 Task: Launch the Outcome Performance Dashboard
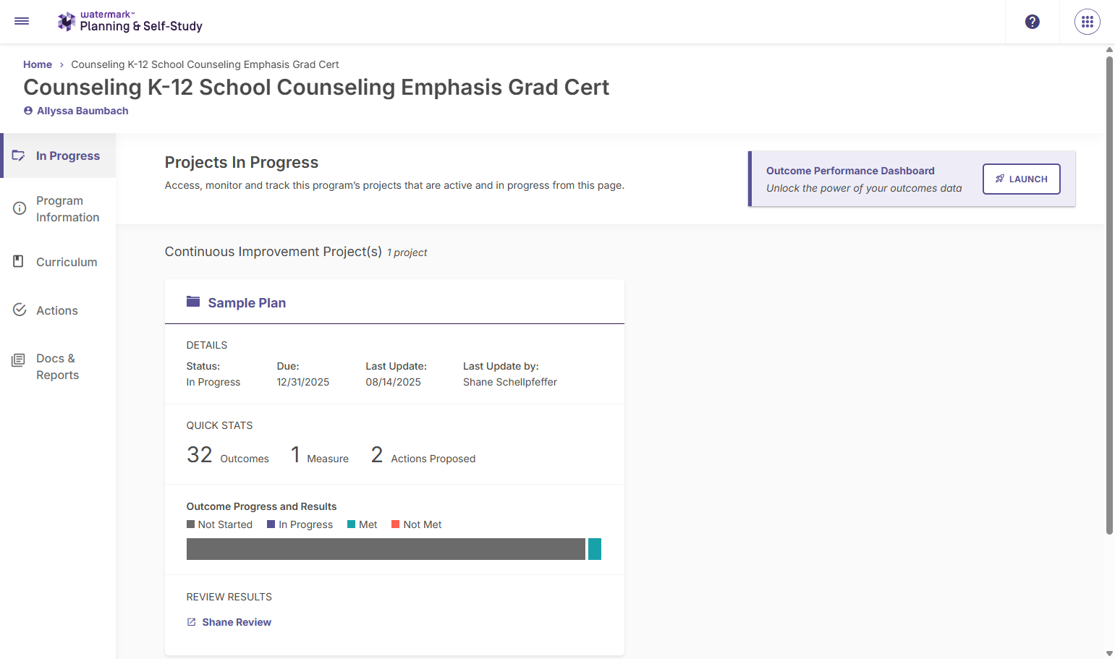1021,179
